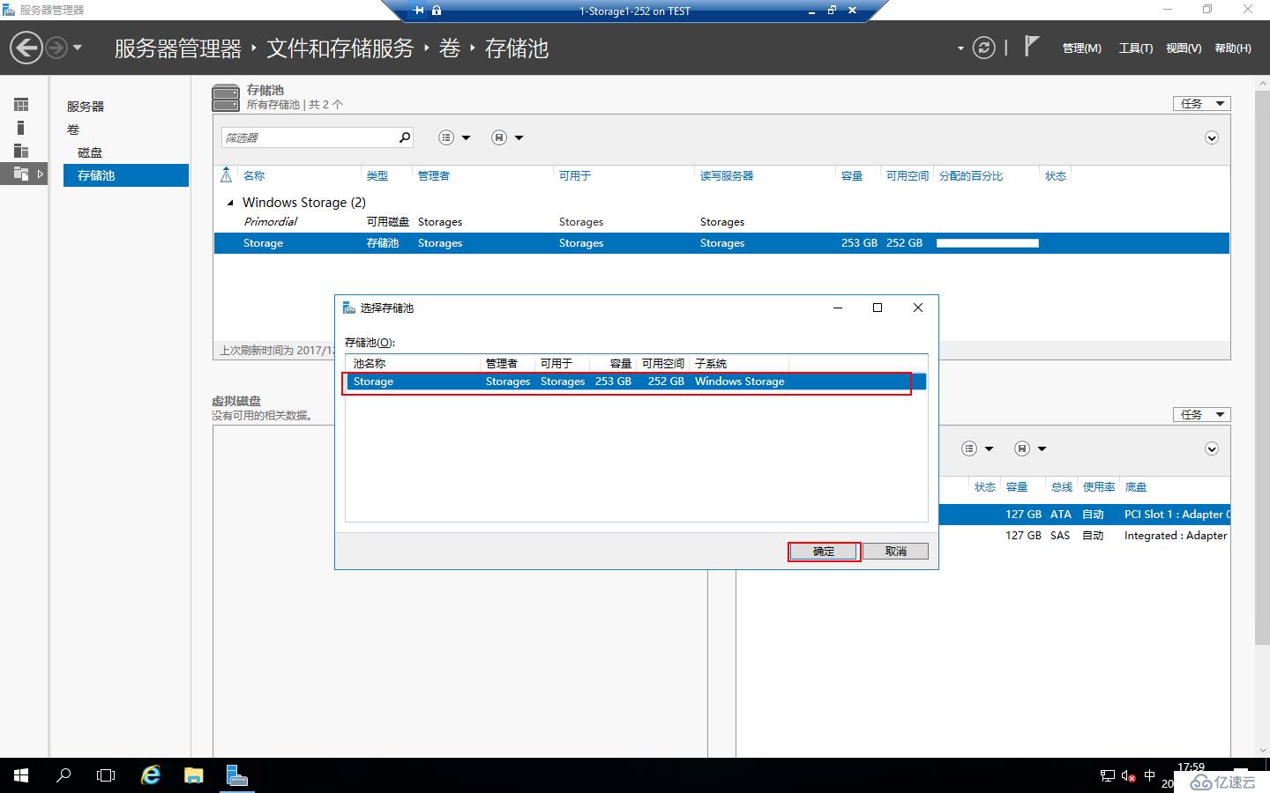The width and height of the screenshot is (1270, 793).
Task: Open the 管理(M) menu
Action: pyautogui.click(x=1081, y=48)
